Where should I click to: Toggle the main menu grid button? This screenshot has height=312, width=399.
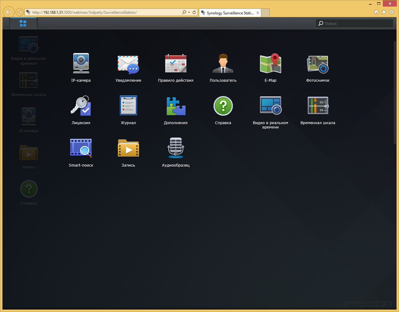(x=23, y=23)
